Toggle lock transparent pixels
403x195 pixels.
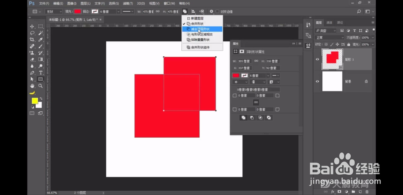pyautogui.click(x=326, y=44)
